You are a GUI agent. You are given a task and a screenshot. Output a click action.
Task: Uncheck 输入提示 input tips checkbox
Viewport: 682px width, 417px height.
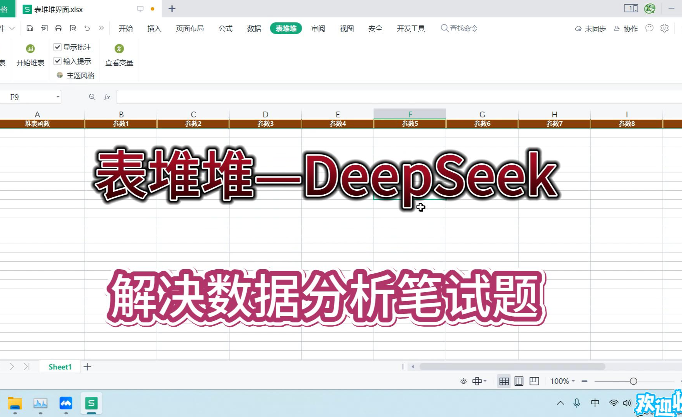(57, 61)
